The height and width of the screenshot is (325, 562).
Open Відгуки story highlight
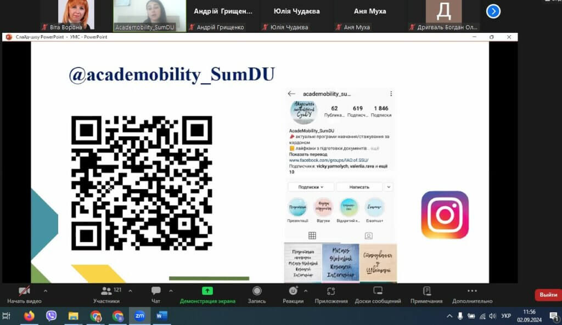point(323,208)
